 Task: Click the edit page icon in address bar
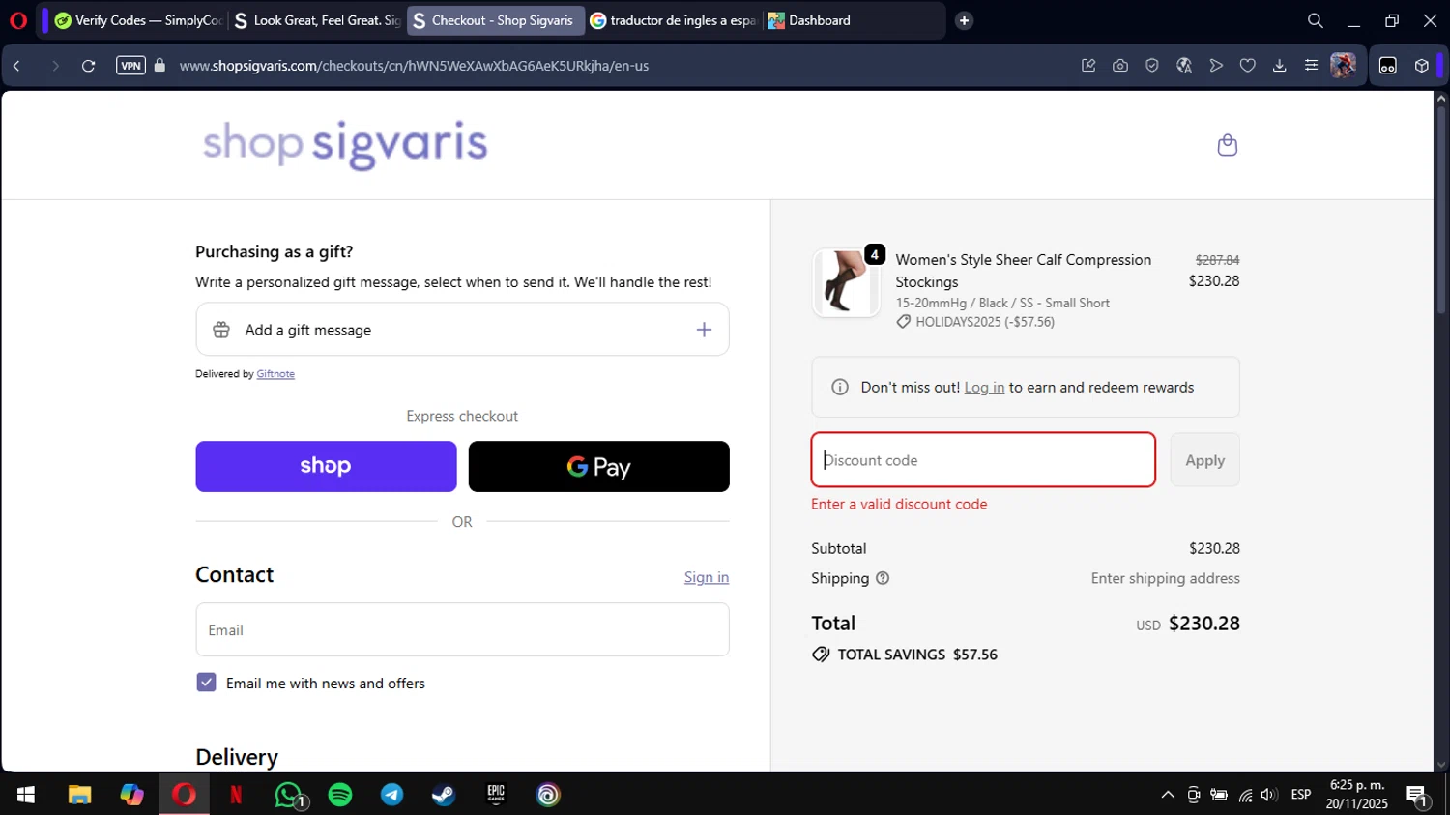pyautogui.click(x=1088, y=66)
